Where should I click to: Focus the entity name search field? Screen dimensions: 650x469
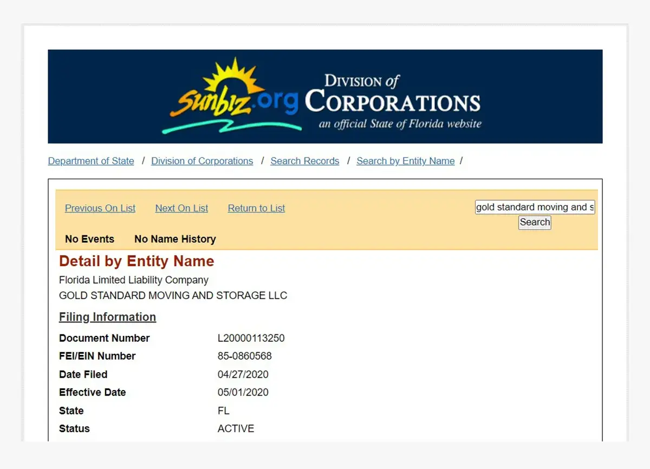[x=535, y=207]
